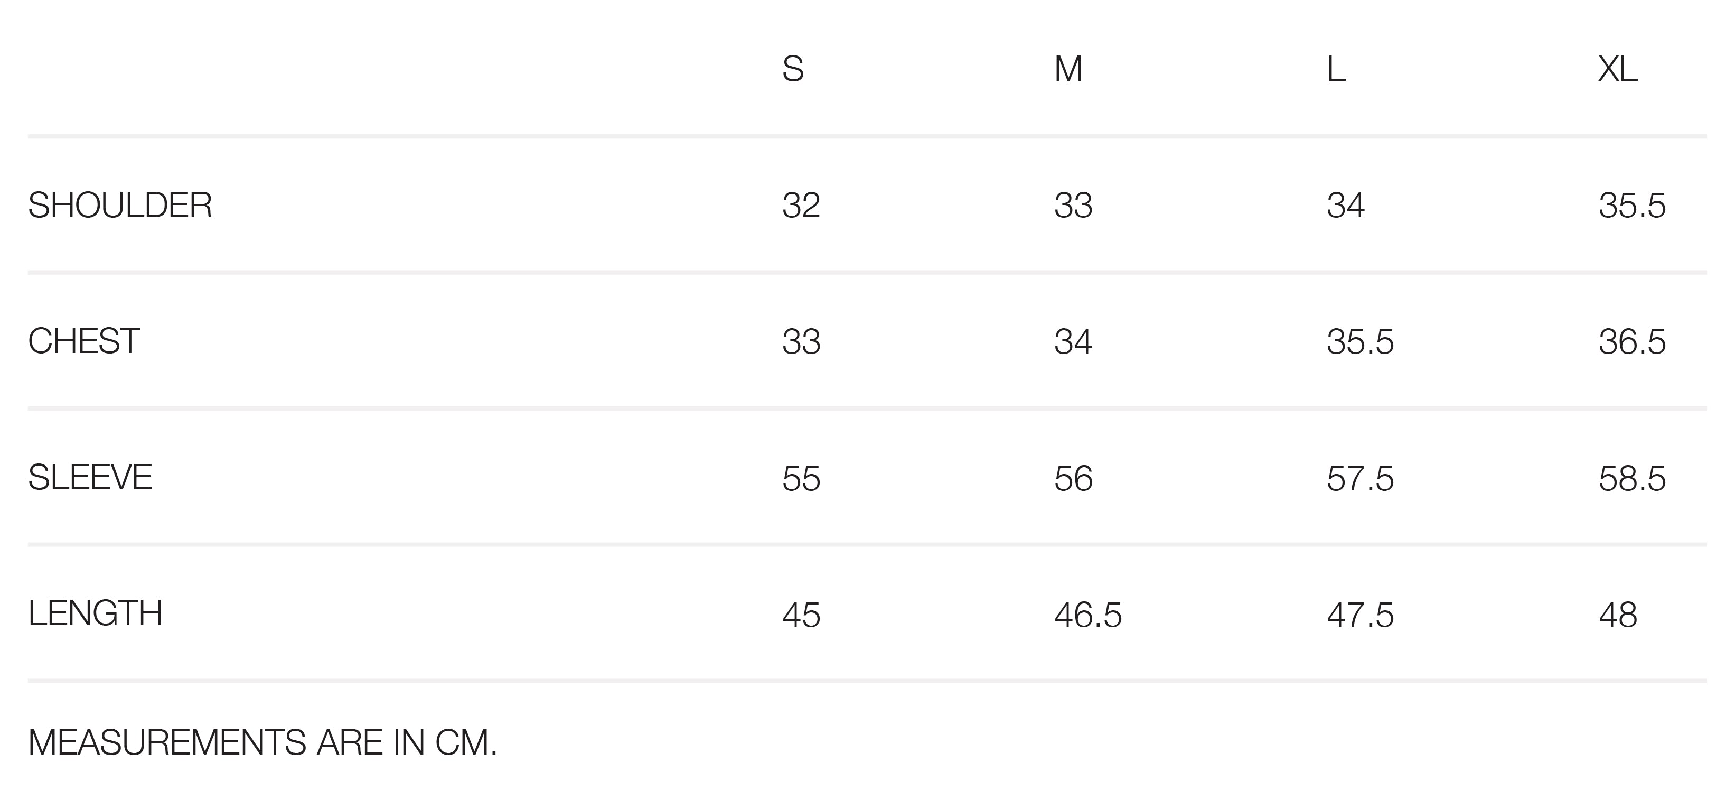The height and width of the screenshot is (809, 1735).
Task: Click the XL size column header
Action: 1617,69
